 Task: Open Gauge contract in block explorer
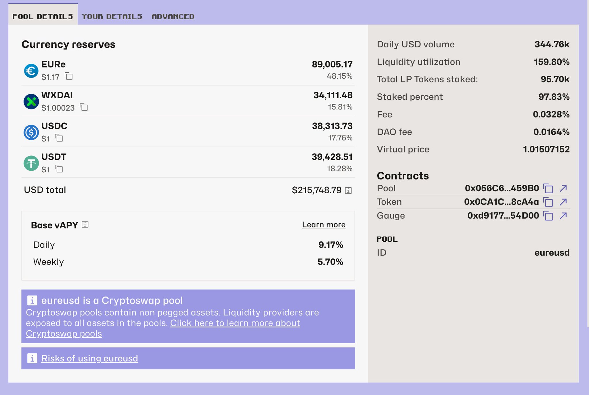[x=563, y=215]
